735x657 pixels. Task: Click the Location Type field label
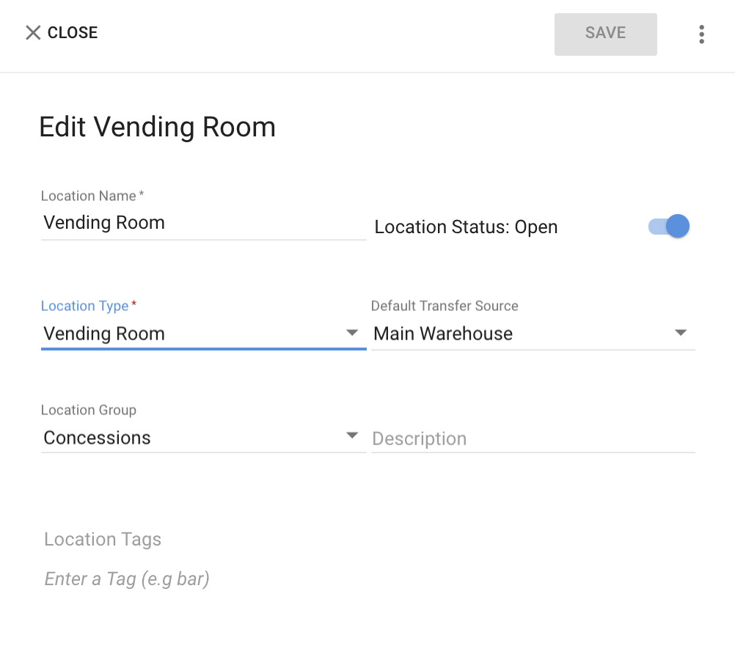(x=85, y=306)
